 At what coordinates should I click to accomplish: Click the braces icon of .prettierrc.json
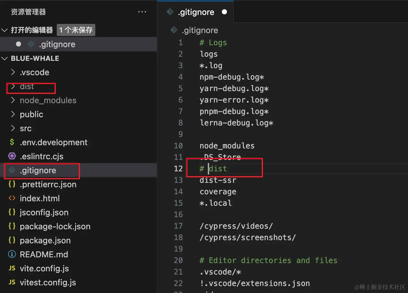coord(12,184)
